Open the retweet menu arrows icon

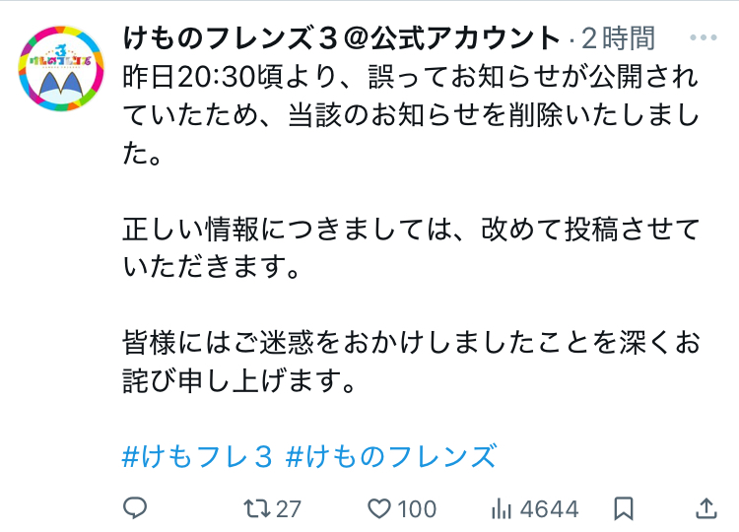(256, 508)
